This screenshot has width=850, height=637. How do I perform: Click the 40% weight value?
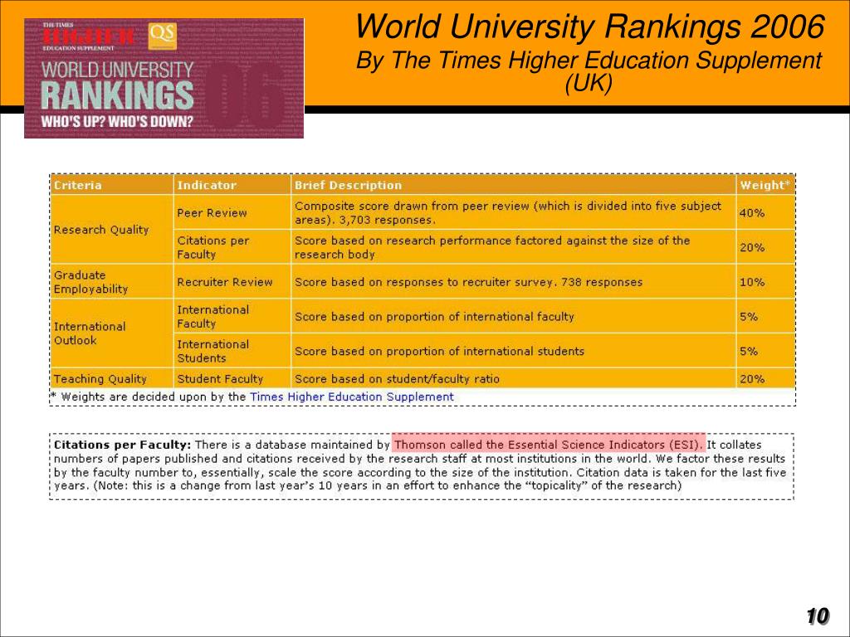(752, 213)
